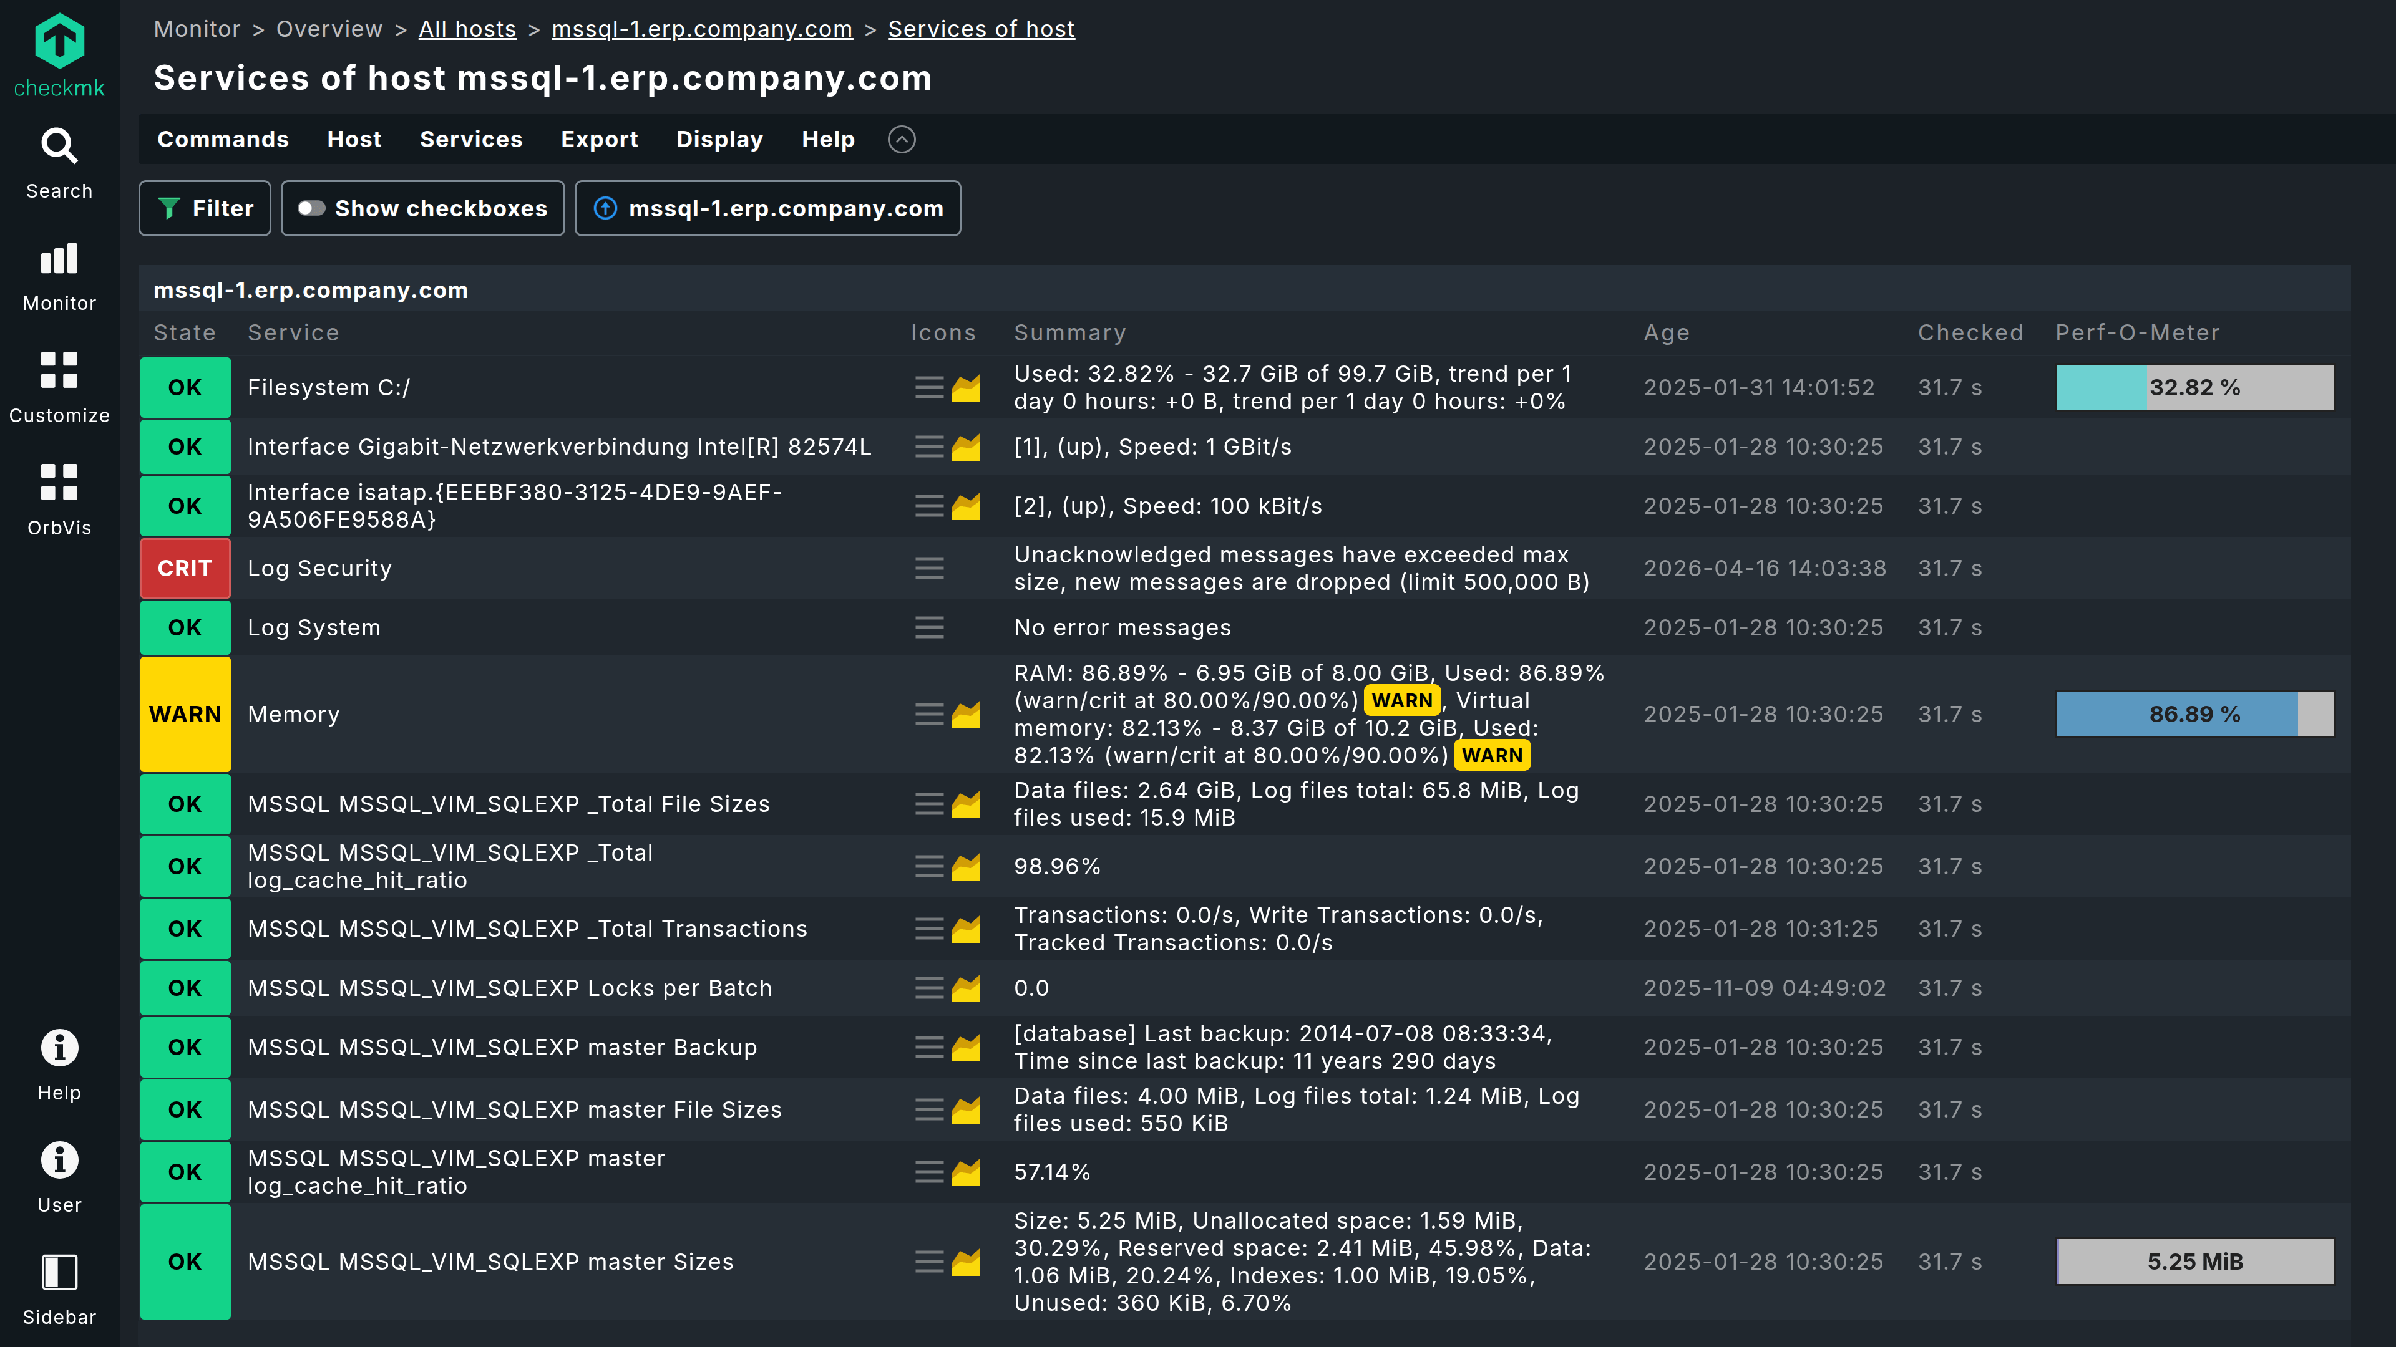Collapse the menu bar with arrow button

click(901, 140)
